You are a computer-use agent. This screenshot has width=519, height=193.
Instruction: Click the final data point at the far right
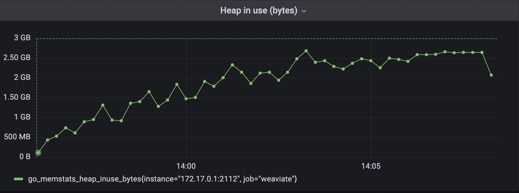491,75
